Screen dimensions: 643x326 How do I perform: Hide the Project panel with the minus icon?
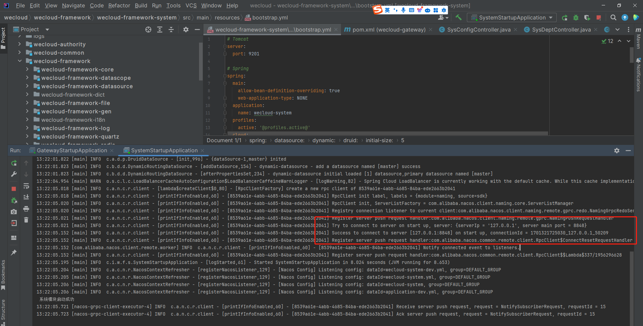pos(197,30)
